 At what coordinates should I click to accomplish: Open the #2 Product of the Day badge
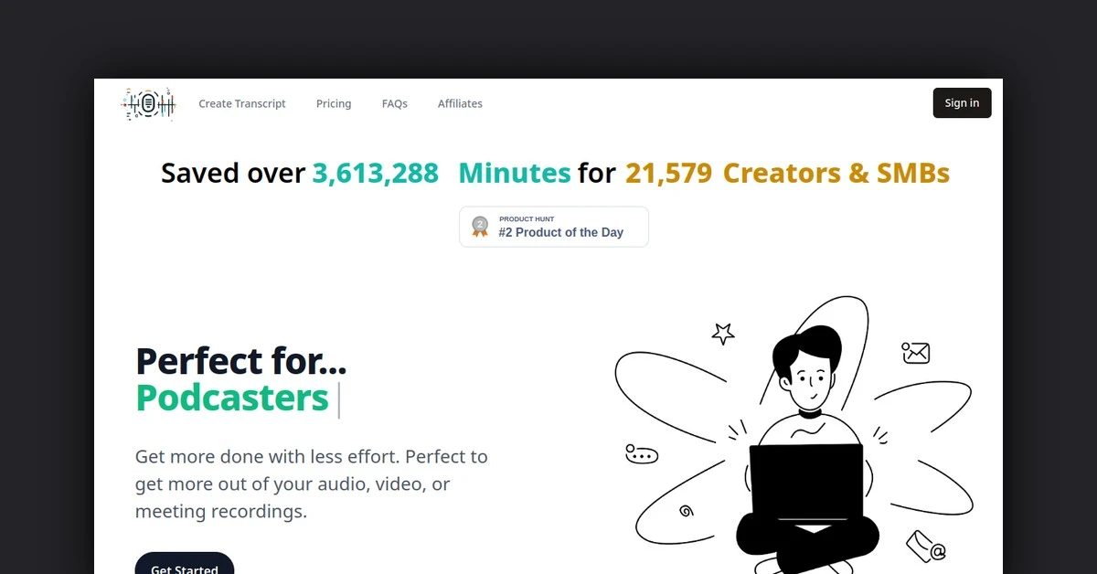click(554, 227)
